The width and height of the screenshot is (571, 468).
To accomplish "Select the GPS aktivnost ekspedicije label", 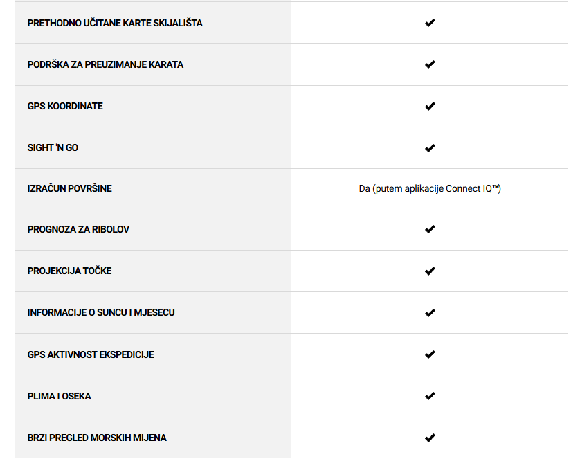I will [x=91, y=354].
